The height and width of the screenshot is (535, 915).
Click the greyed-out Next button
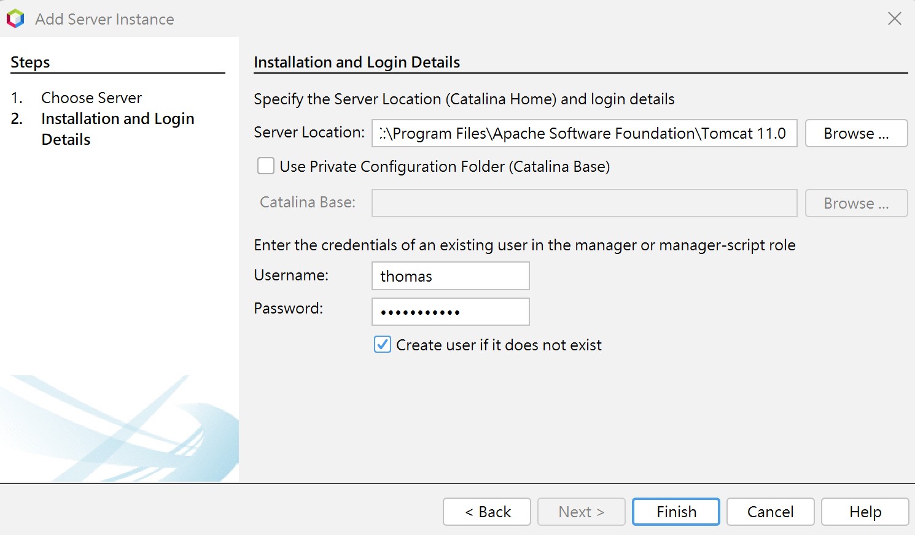coord(581,512)
